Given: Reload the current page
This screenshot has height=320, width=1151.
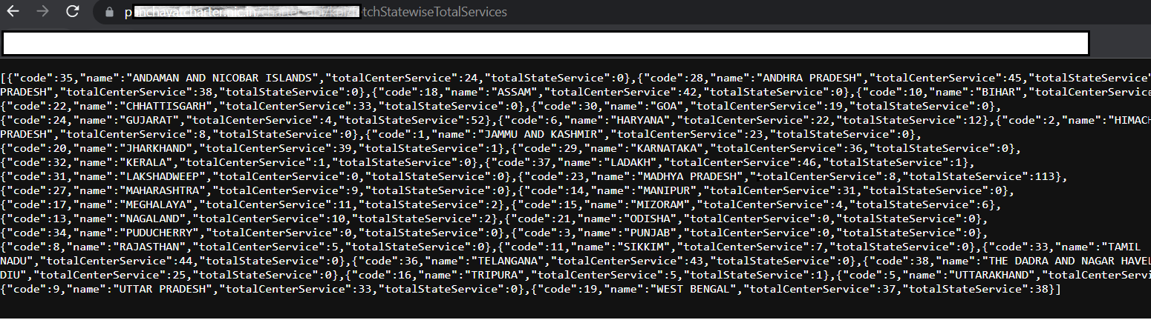Looking at the screenshot, I should 72,12.
